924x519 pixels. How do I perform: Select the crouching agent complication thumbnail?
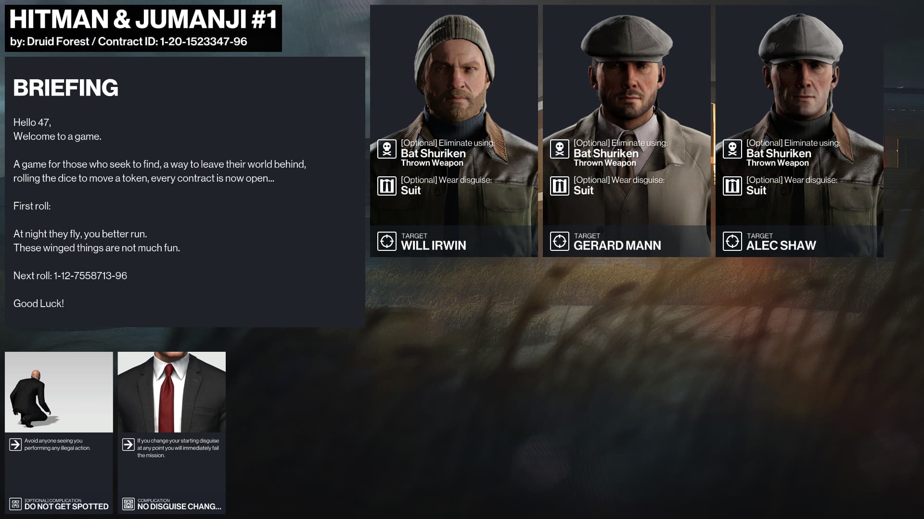[x=59, y=392]
